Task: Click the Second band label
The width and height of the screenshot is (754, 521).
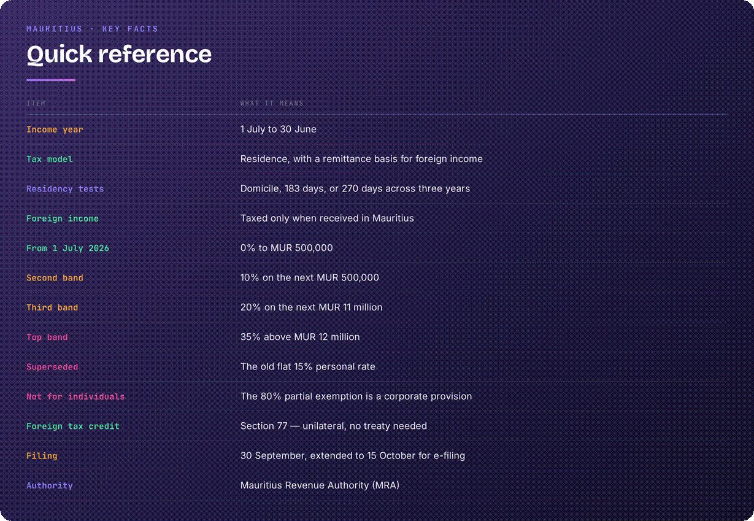Action: tap(55, 278)
